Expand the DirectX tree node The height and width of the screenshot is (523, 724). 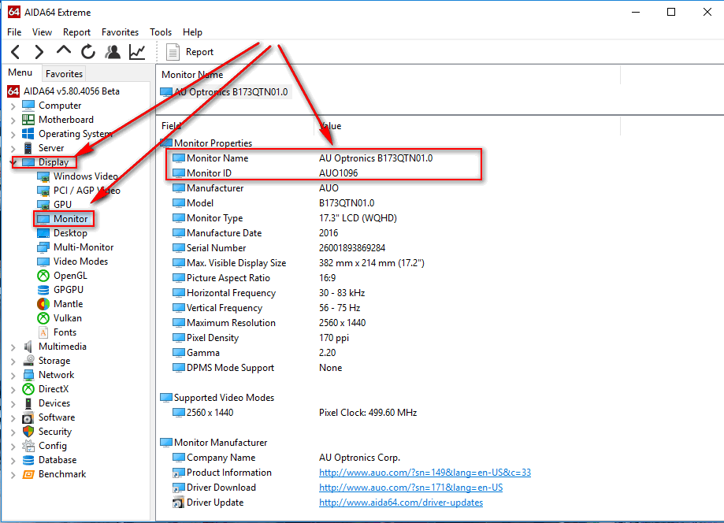point(13,390)
